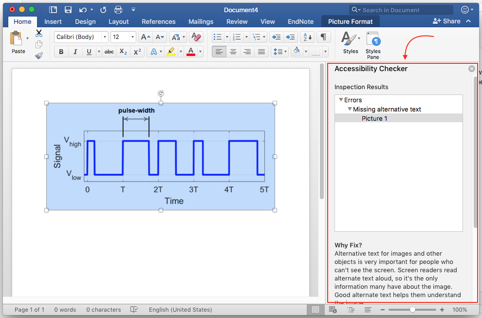Apply subscript formatting

(123, 52)
